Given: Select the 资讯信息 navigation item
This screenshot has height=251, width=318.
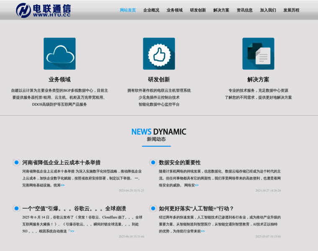Looking at the screenshot, I should point(245,10).
